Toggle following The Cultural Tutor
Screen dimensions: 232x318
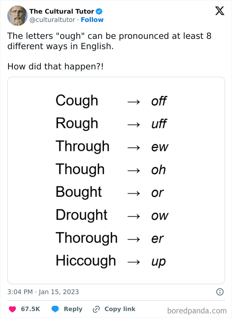(x=92, y=20)
